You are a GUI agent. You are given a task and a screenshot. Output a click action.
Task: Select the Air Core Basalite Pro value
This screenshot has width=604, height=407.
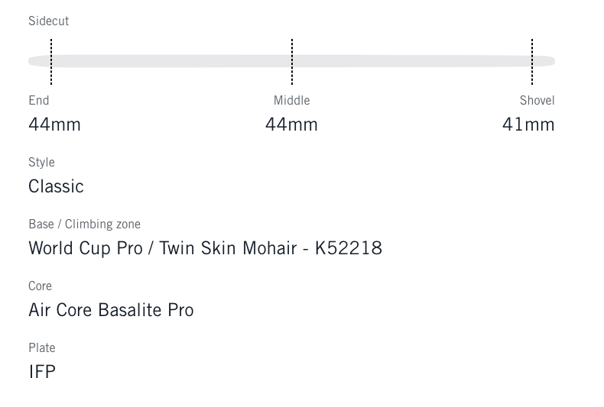point(111,310)
